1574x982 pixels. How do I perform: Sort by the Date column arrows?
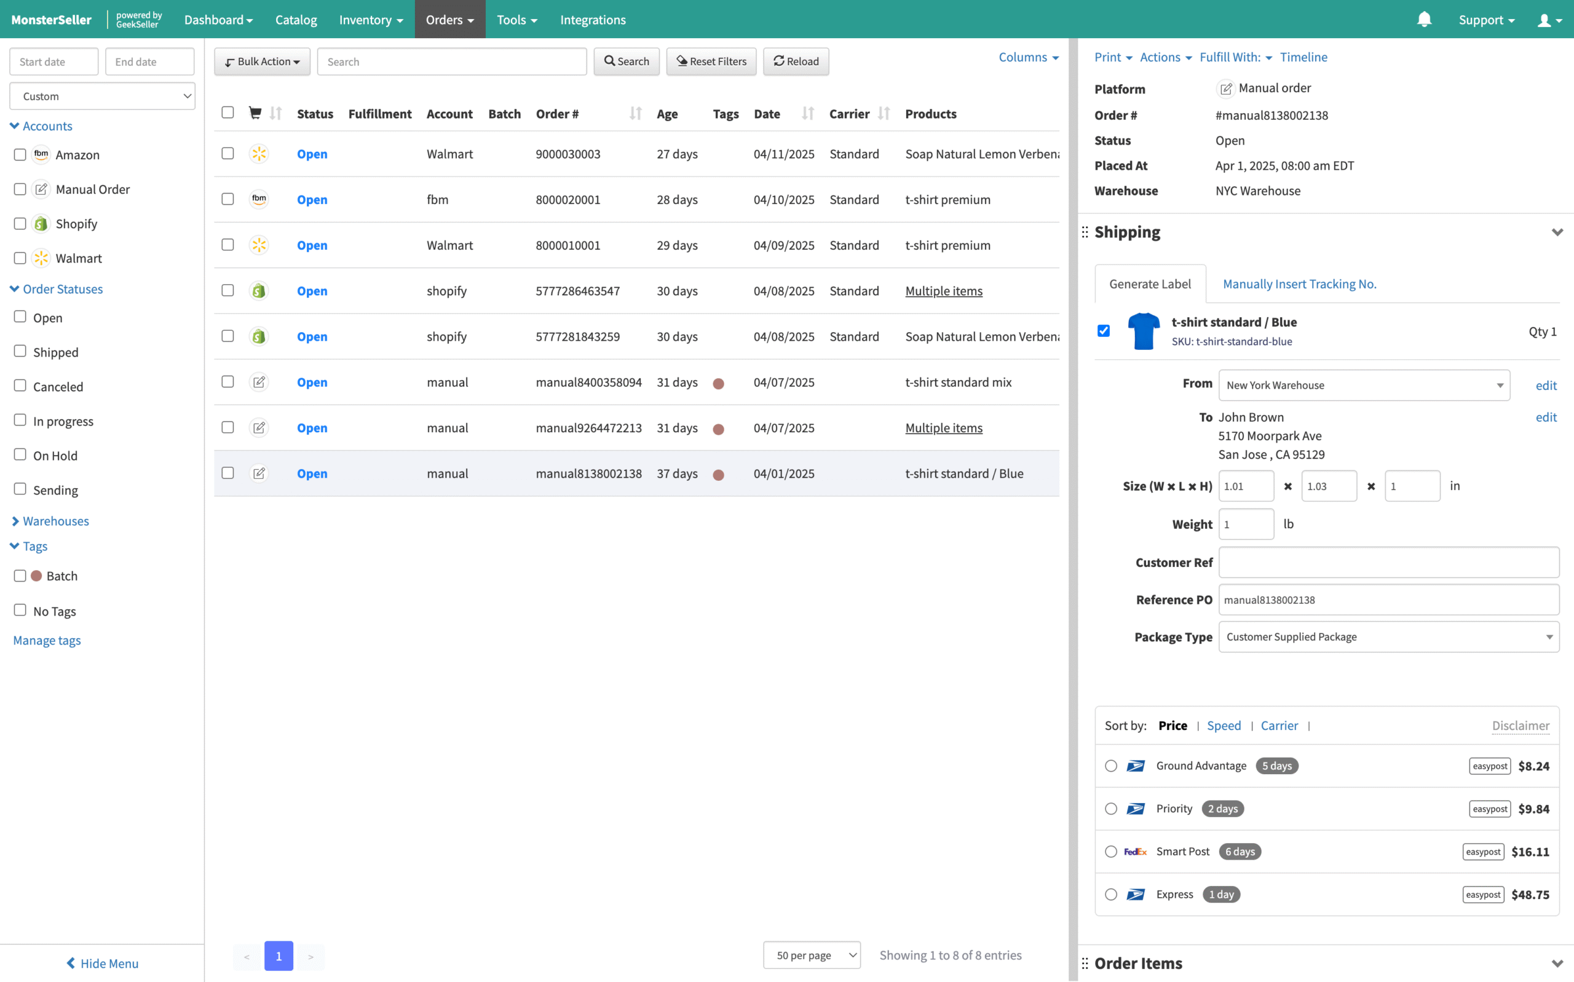point(807,114)
